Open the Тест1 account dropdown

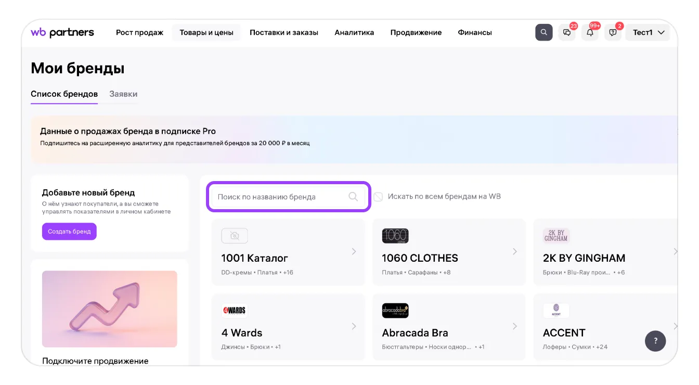(x=648, y=32)
